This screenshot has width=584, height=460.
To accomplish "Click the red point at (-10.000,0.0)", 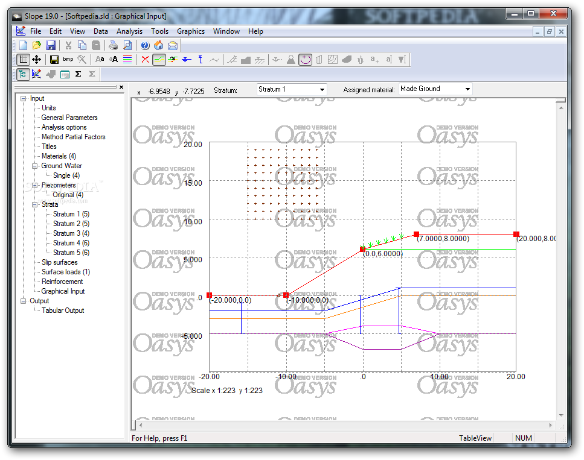I will pos(286,295).
